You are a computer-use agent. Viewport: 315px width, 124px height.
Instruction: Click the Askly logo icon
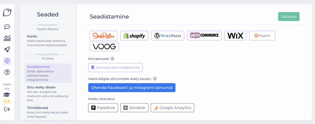7,12
